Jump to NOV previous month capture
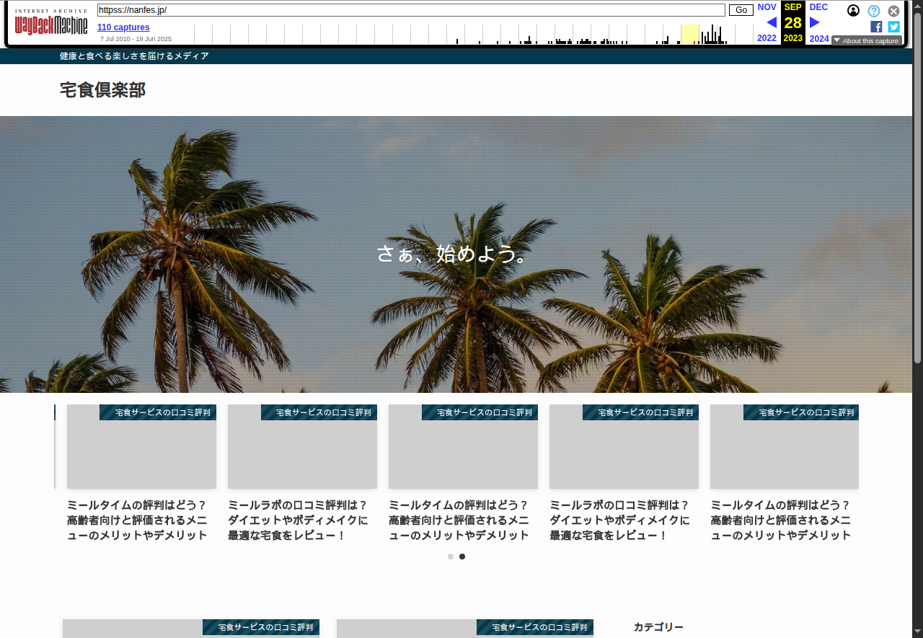923x638 pixels. coord(767,7)
